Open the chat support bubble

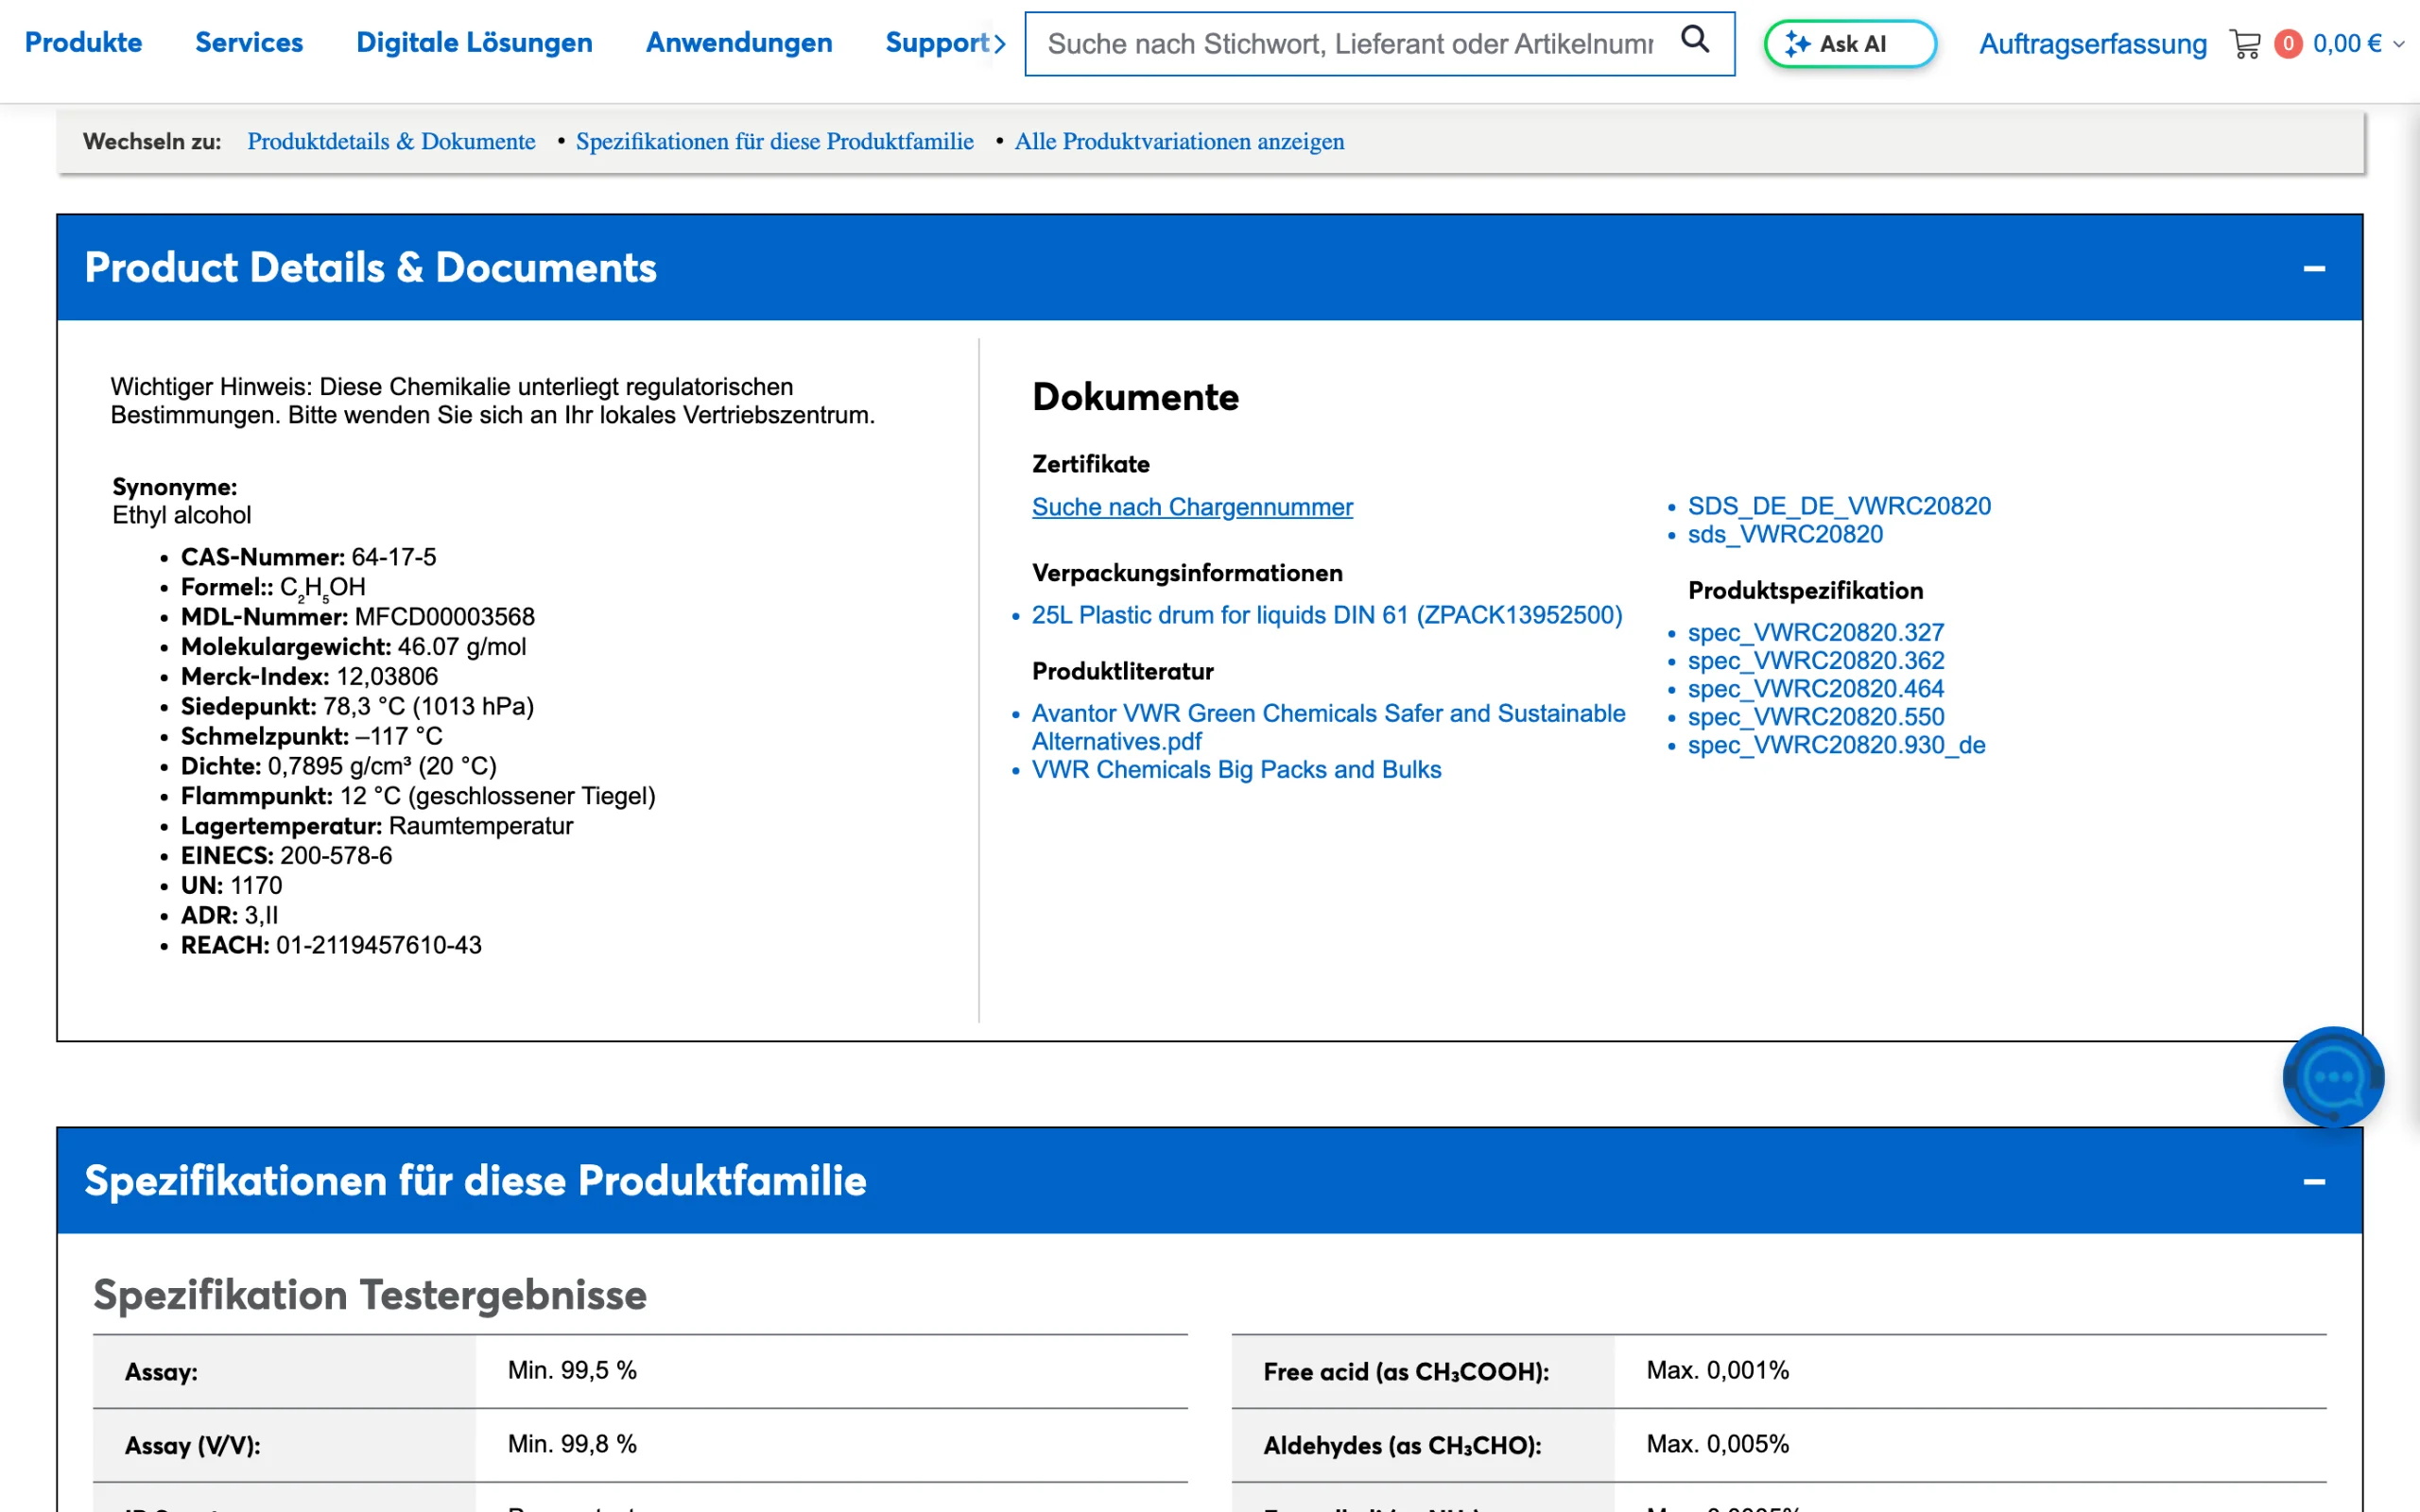2333,1077
